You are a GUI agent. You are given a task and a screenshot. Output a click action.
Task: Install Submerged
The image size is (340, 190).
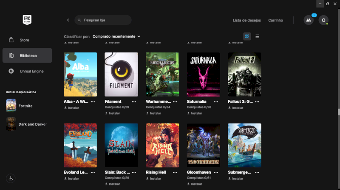click(236, 179)
